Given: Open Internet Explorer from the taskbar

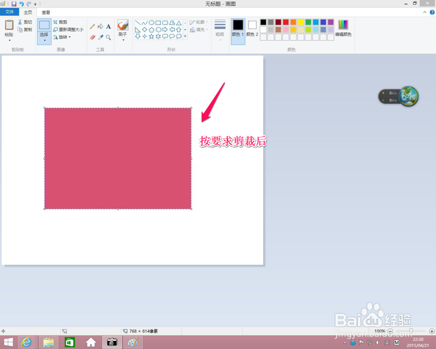Looking at the screenshot, I should pos(27,342).
